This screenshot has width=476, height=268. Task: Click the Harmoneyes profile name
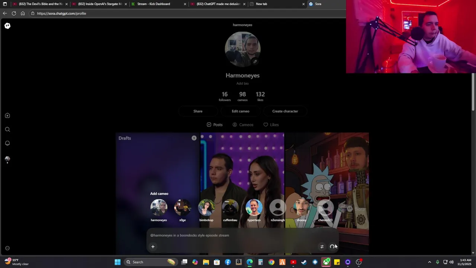(242, 75)
